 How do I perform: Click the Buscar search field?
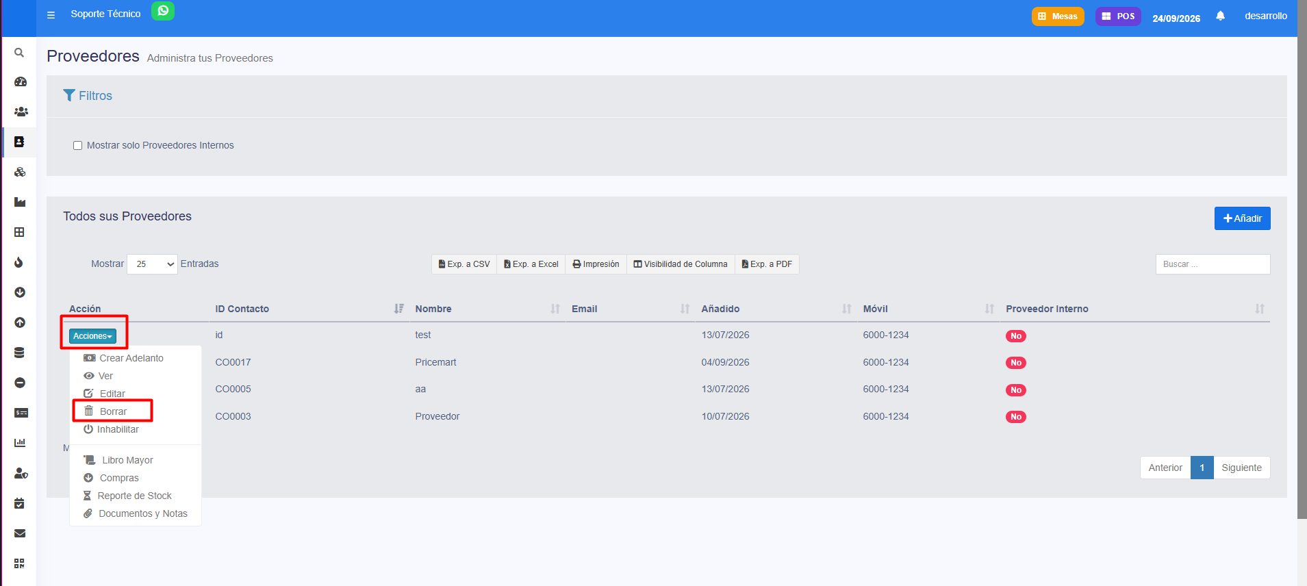coord(1213,264)
